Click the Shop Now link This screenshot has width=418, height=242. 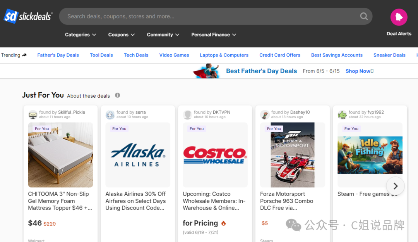tap(359, 71)
